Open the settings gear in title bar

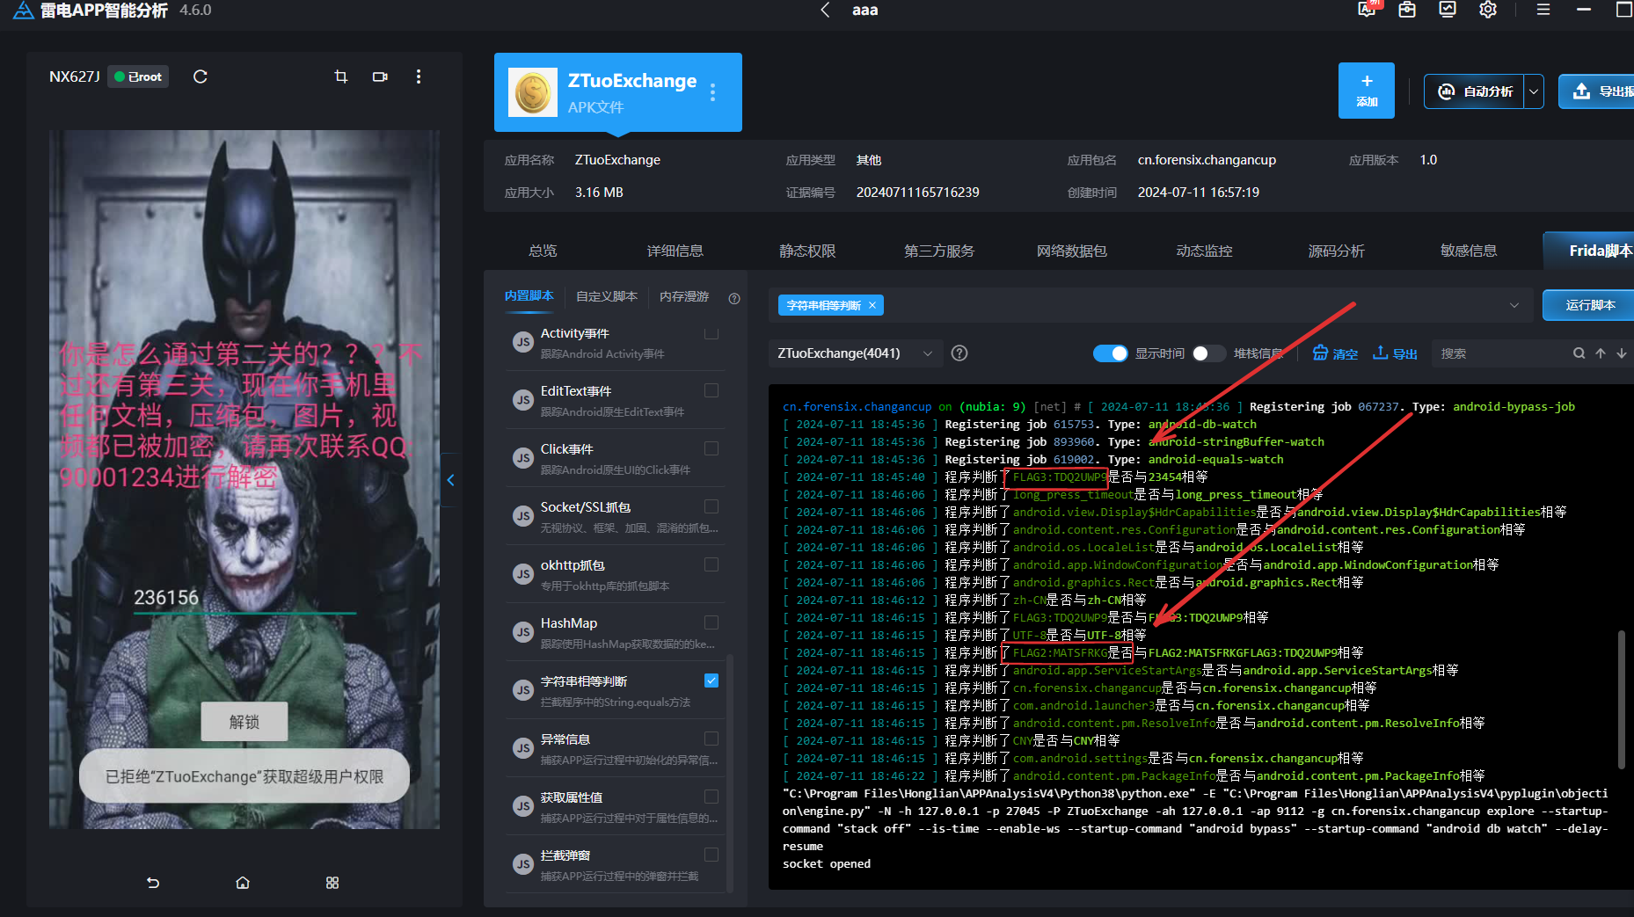pos(1488,10)
